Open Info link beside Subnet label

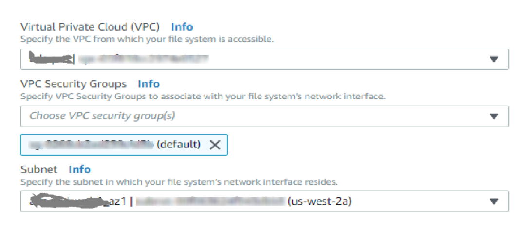click(x=79, y=169)
